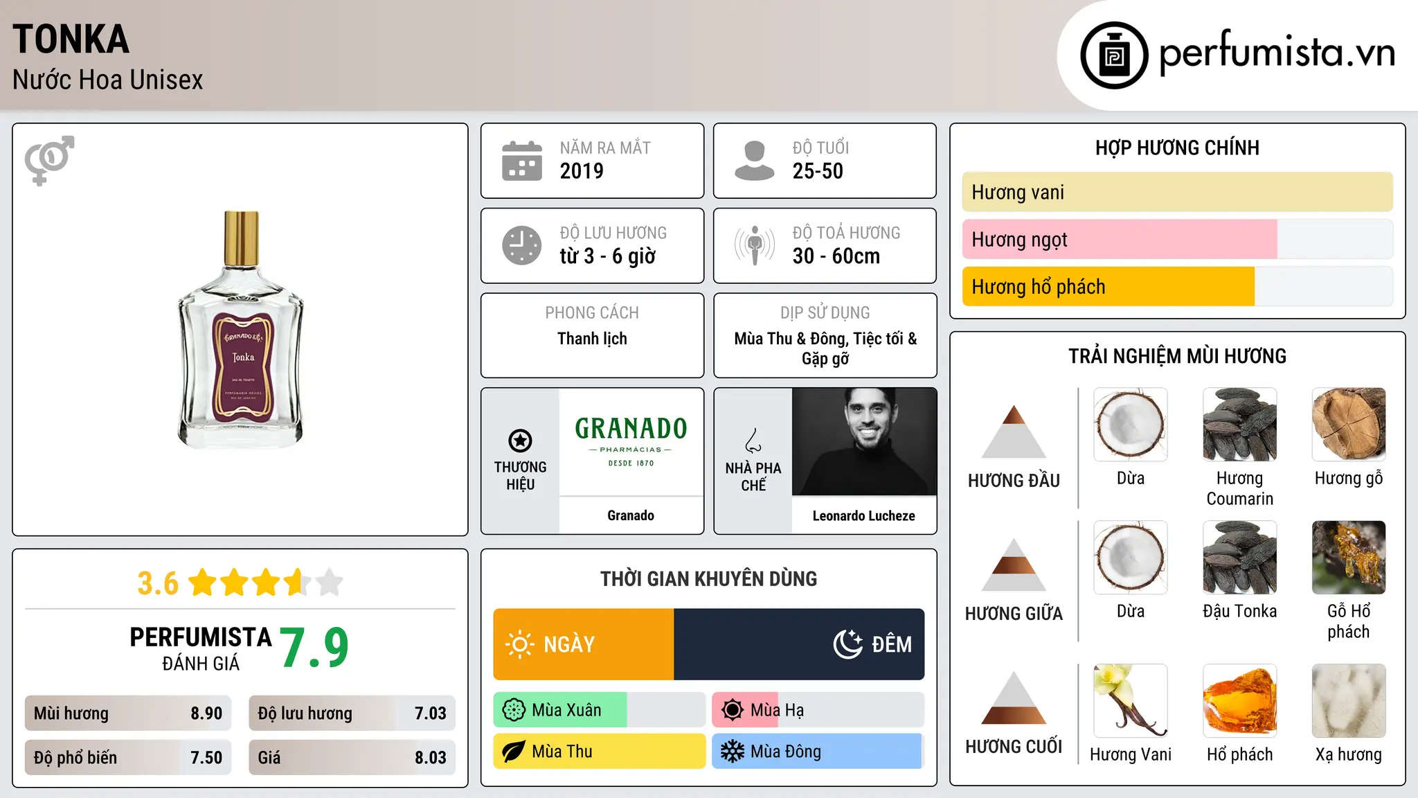Click the nose icon for perfumer
The height and width of the screenshot is (798, 1418).
pos(753,441)
